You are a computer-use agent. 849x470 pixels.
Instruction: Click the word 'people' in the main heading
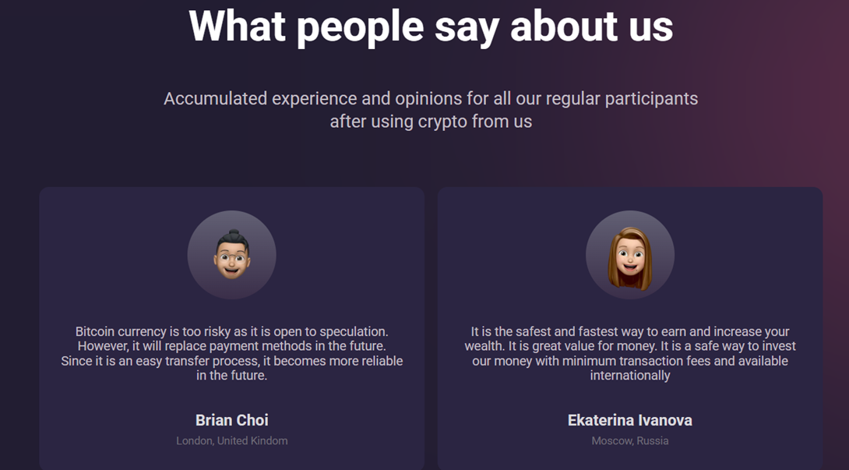[x=360, y=28]
